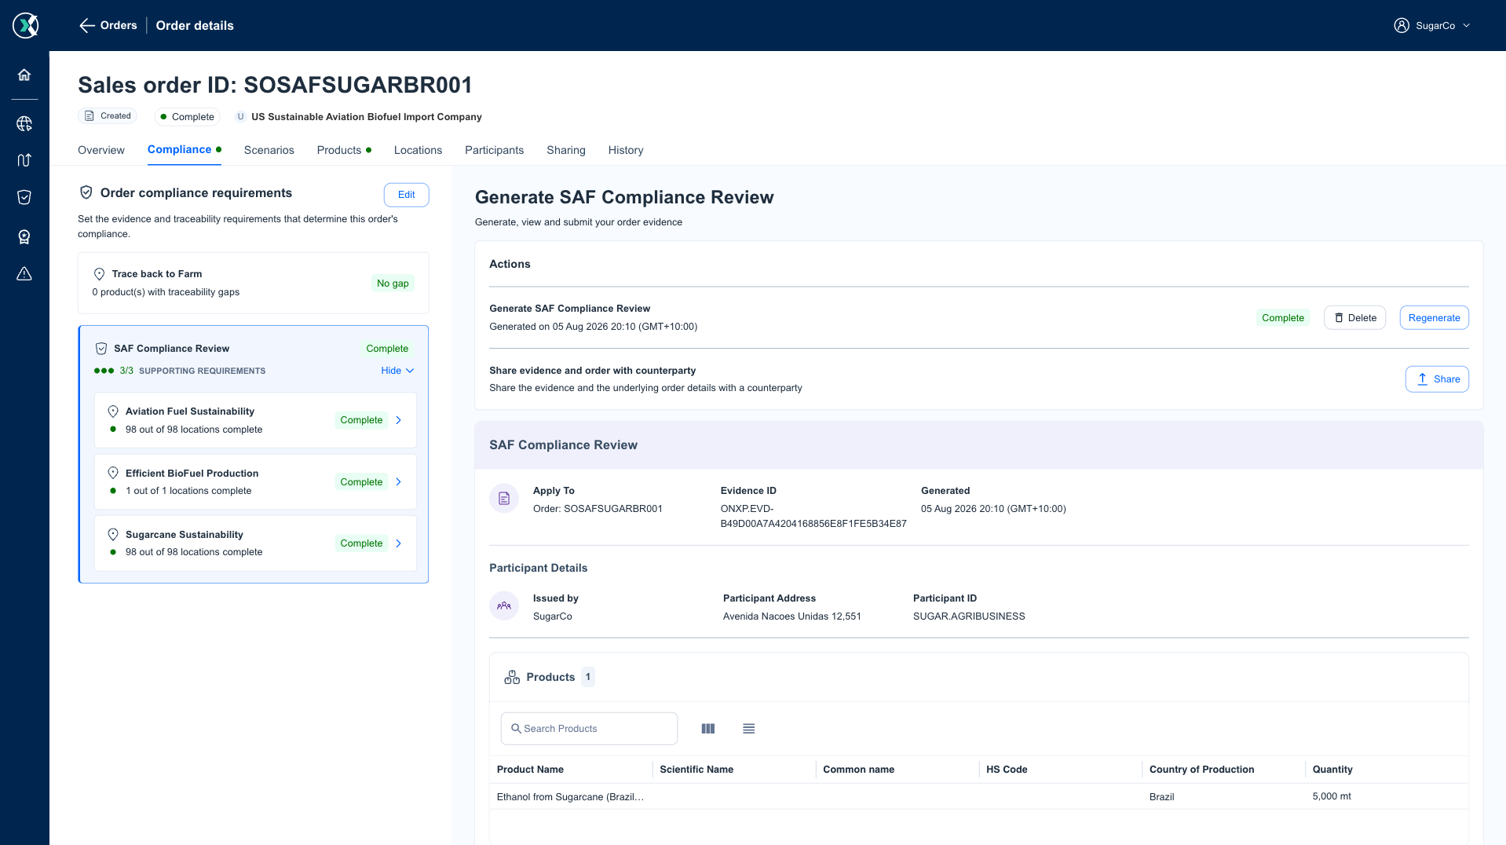
Task: Select the shield compliance icon in sidebar
Action: [24, 197]
